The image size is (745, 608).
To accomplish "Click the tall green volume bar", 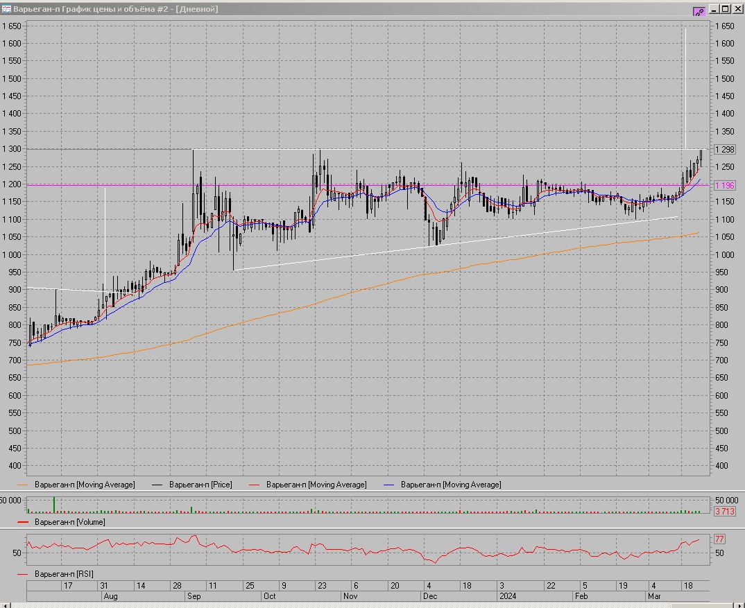I will [x=53, y=505].
